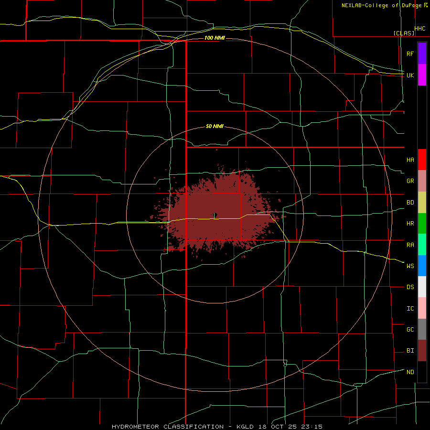Click the RF purple legend color swatch
Screen dimensions: 430x430
click(422, 54)
